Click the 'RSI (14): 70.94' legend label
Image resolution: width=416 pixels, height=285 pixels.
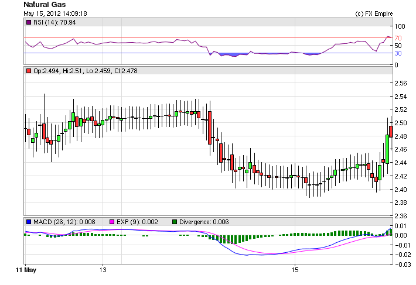point(54,22)
